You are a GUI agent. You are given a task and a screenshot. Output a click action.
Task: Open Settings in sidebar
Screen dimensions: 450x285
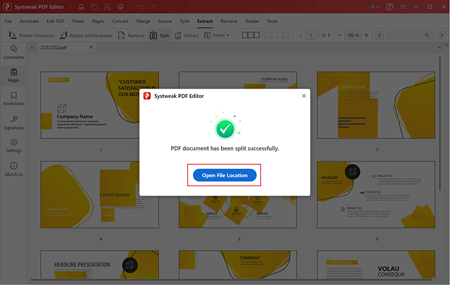click(x=14, y=145)
